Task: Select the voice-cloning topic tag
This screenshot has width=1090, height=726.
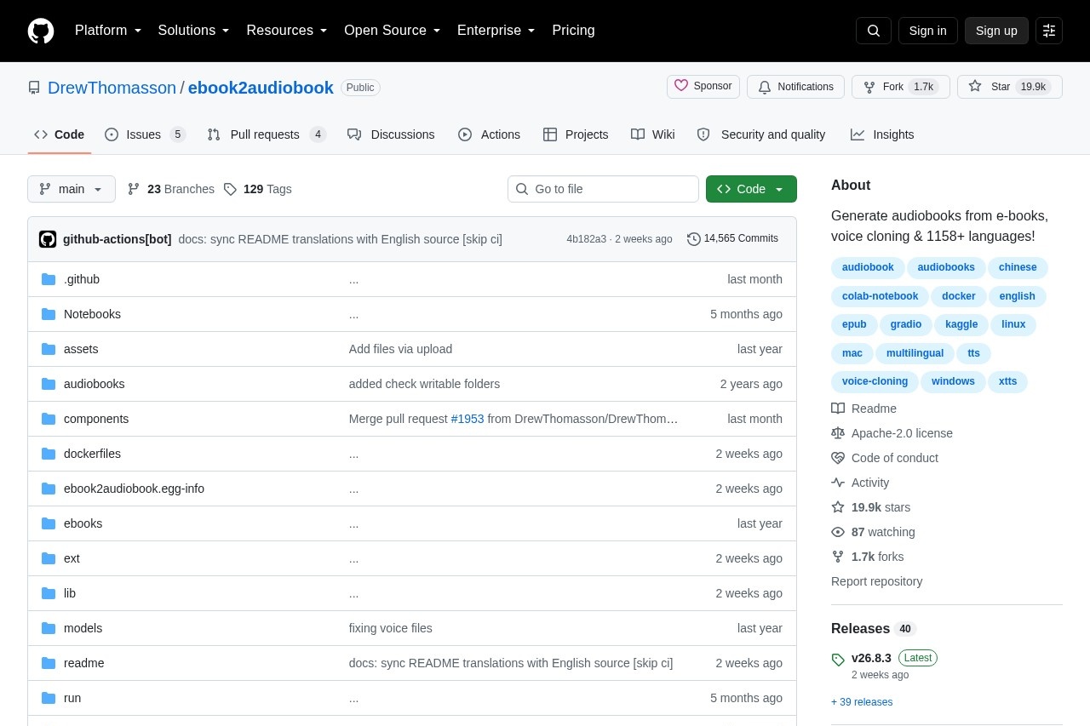Action: [875, 381]
